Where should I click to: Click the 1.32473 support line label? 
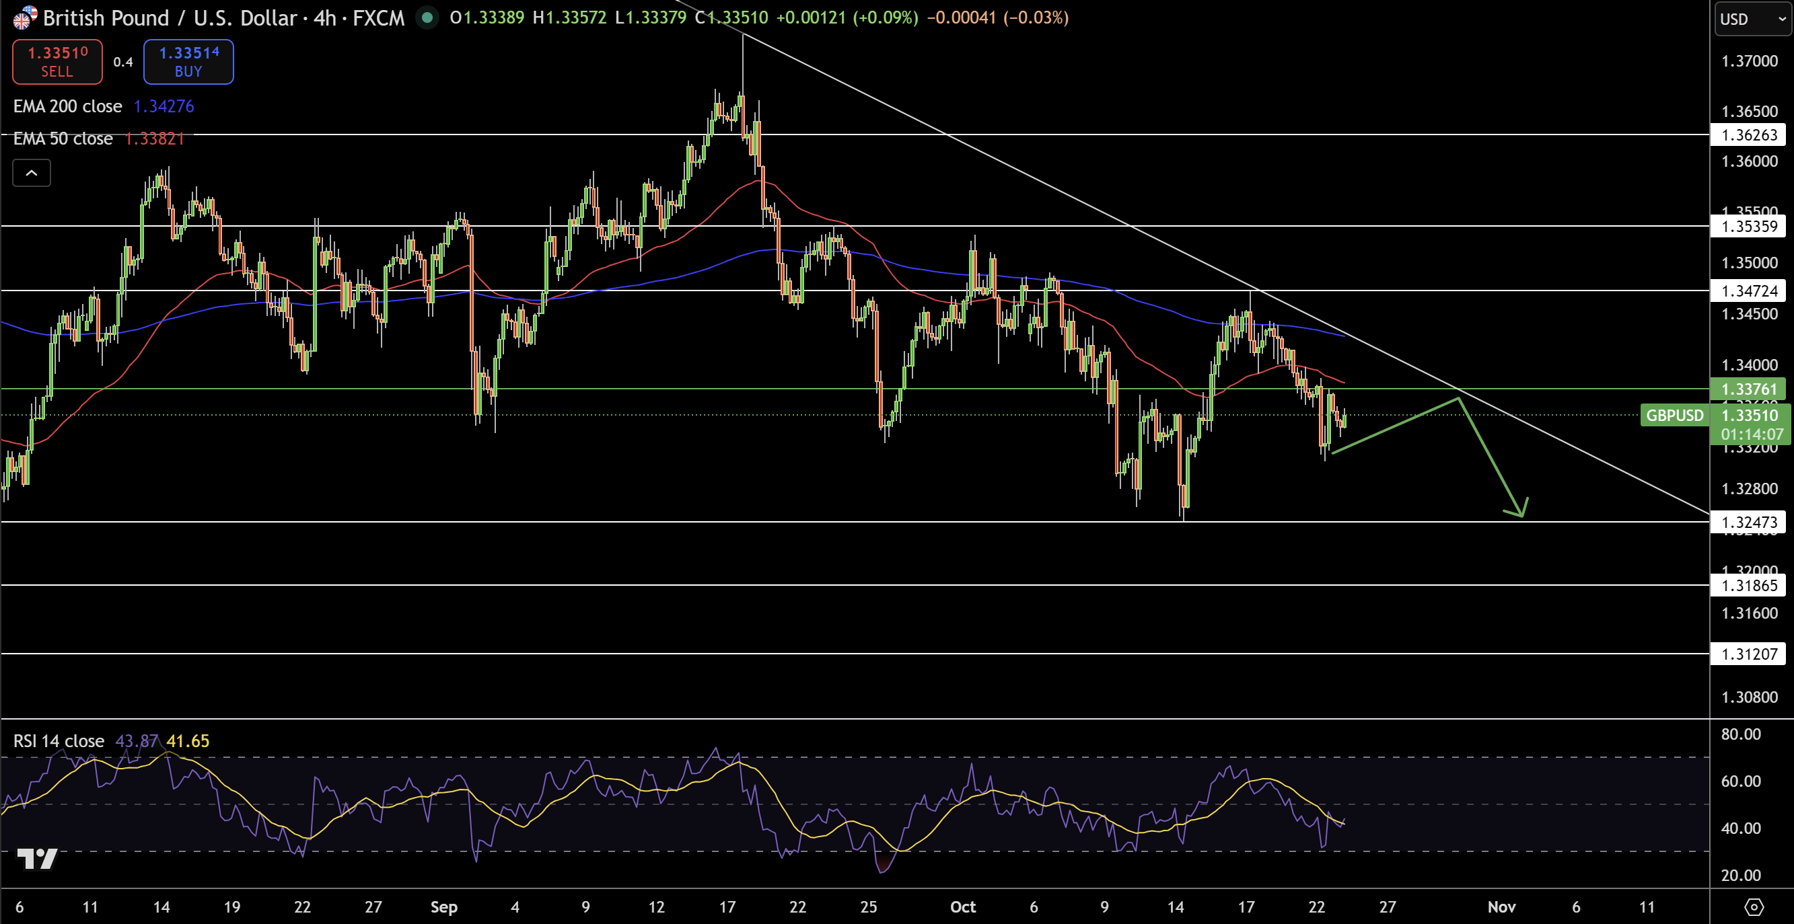1748,522
